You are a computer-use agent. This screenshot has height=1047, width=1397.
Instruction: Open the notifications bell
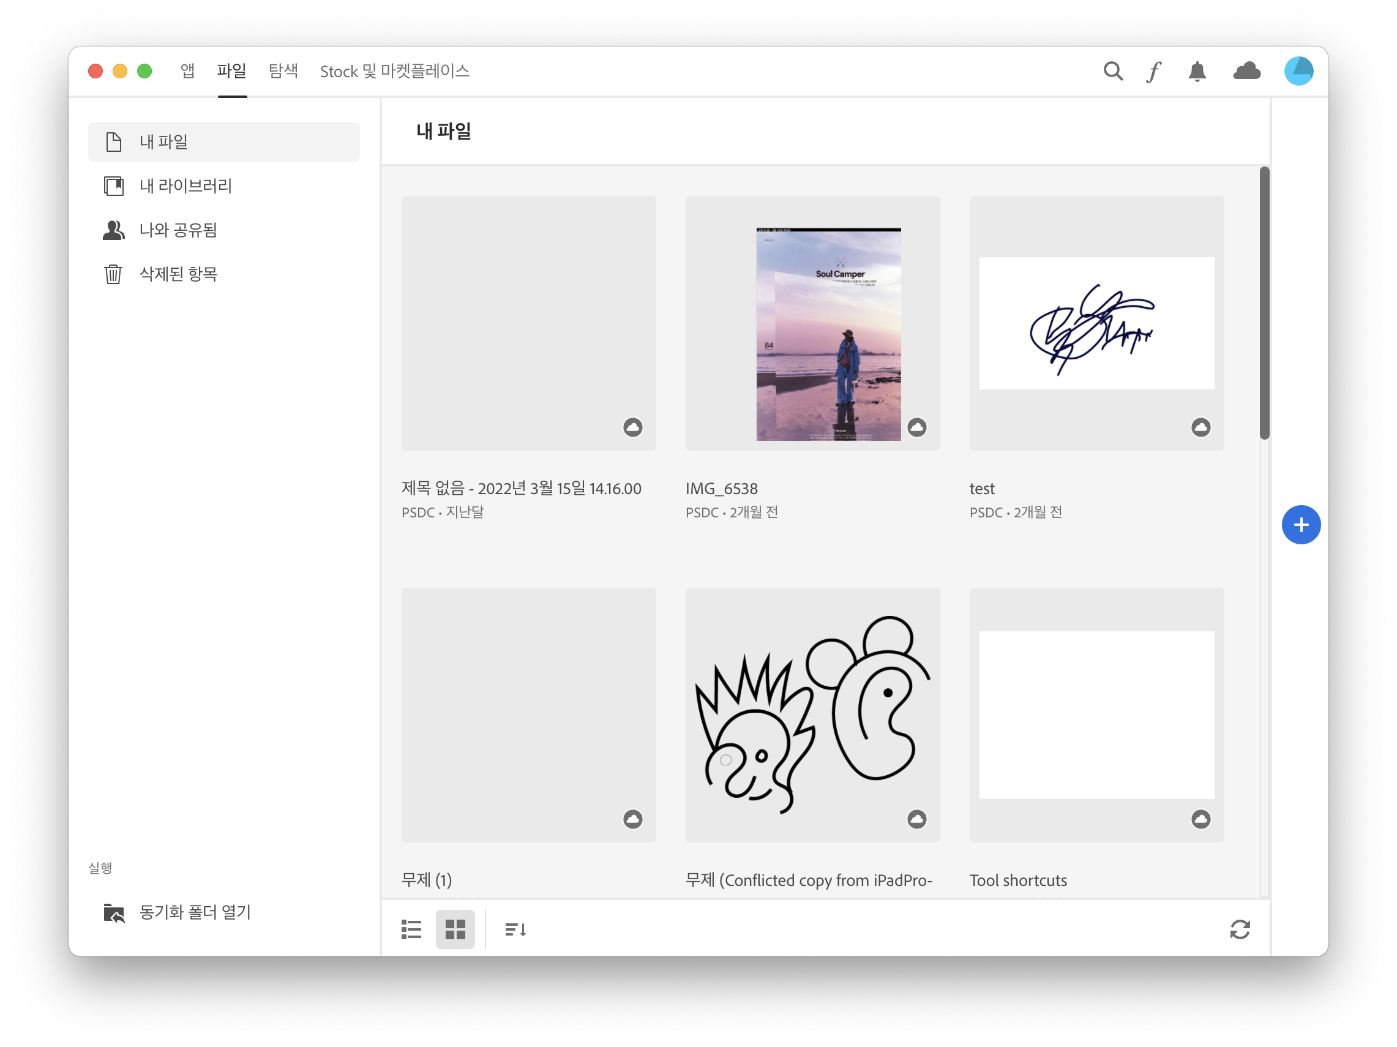tap(1197, 72)
